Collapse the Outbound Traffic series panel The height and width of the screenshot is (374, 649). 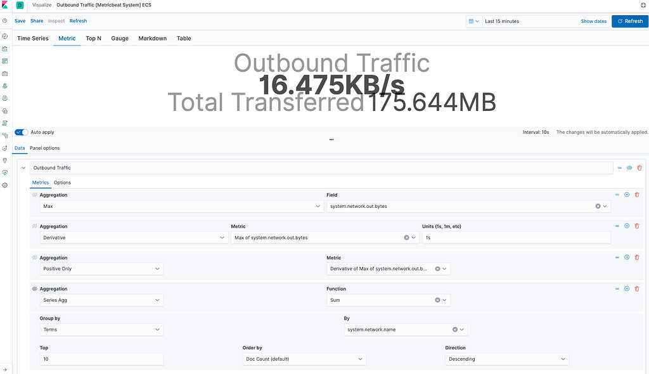coord(23,167)
